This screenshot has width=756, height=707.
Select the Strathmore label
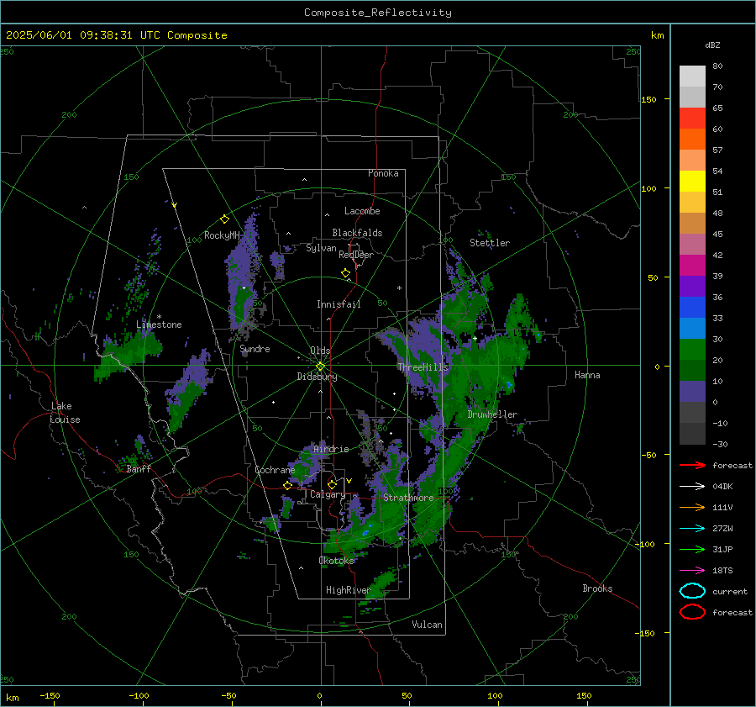pyautogui.click(x=408, y=498)
